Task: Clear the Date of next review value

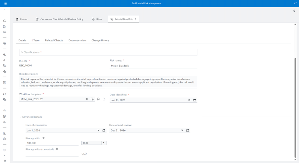Action: (x=182, y=130)
